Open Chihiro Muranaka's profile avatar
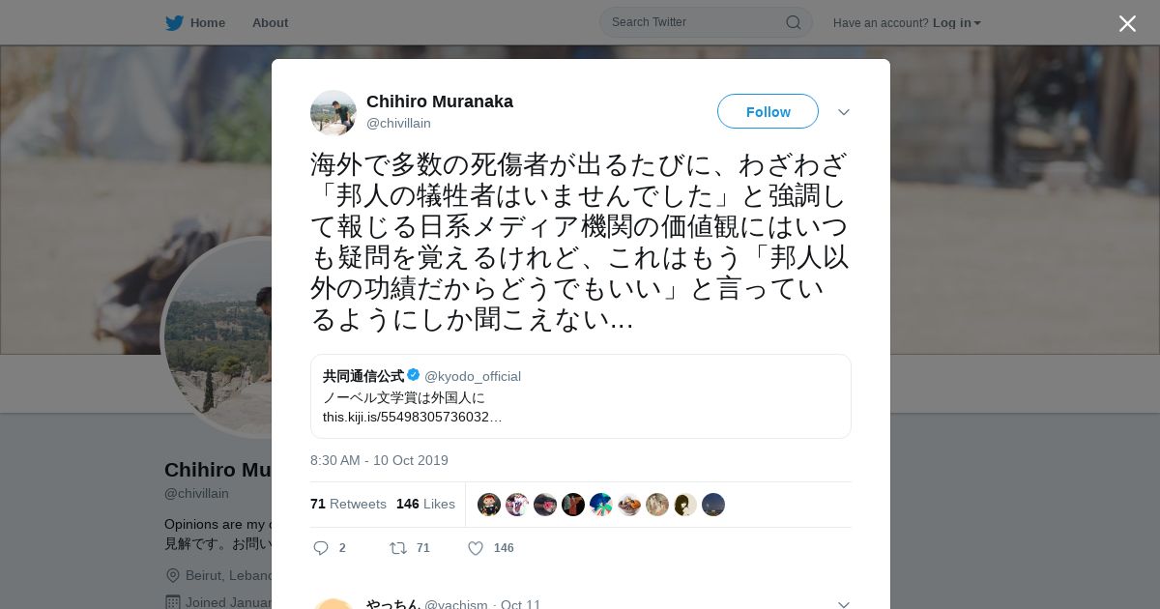 click(x=333, y=113)
